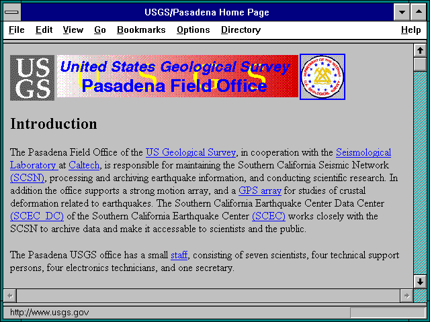Click the vertical scrollbar thumb
430x322 pixels.
click(x=420, y=64)
